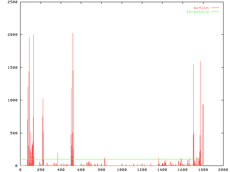This screenshot has height=172, width=230.
Task: Click the x-axis label 1800
Action: 203,169
